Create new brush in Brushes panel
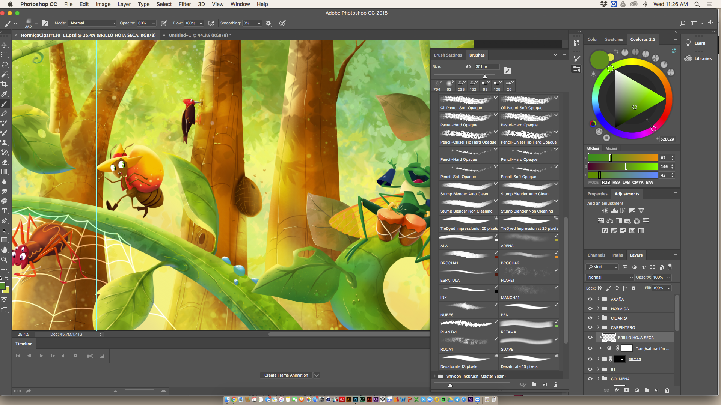 pos(545,384)
